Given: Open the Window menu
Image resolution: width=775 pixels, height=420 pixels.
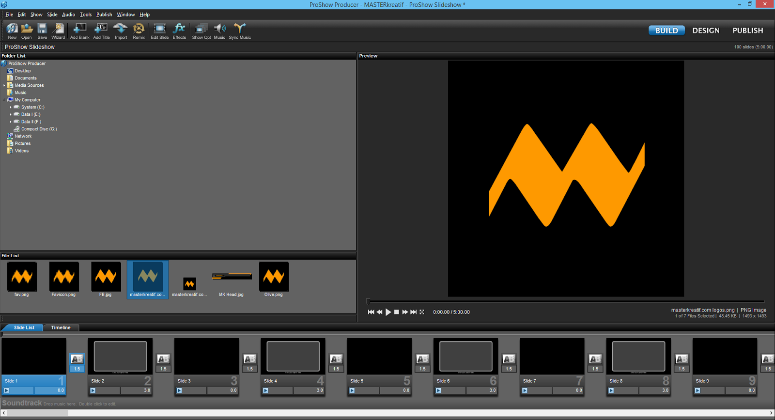Looking at the screenshot, I should pyautogui.click(x=126, y=15).
